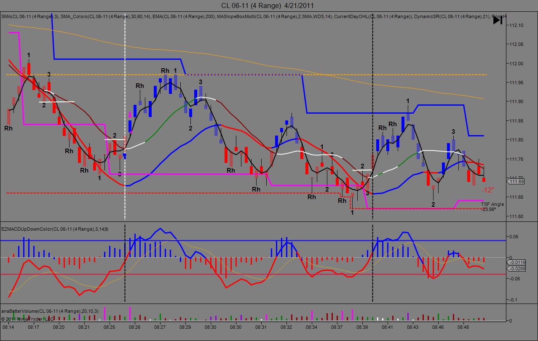Click time axis label 08:14
This screenshot has width=538, height=341.
[x=8, y=327]
